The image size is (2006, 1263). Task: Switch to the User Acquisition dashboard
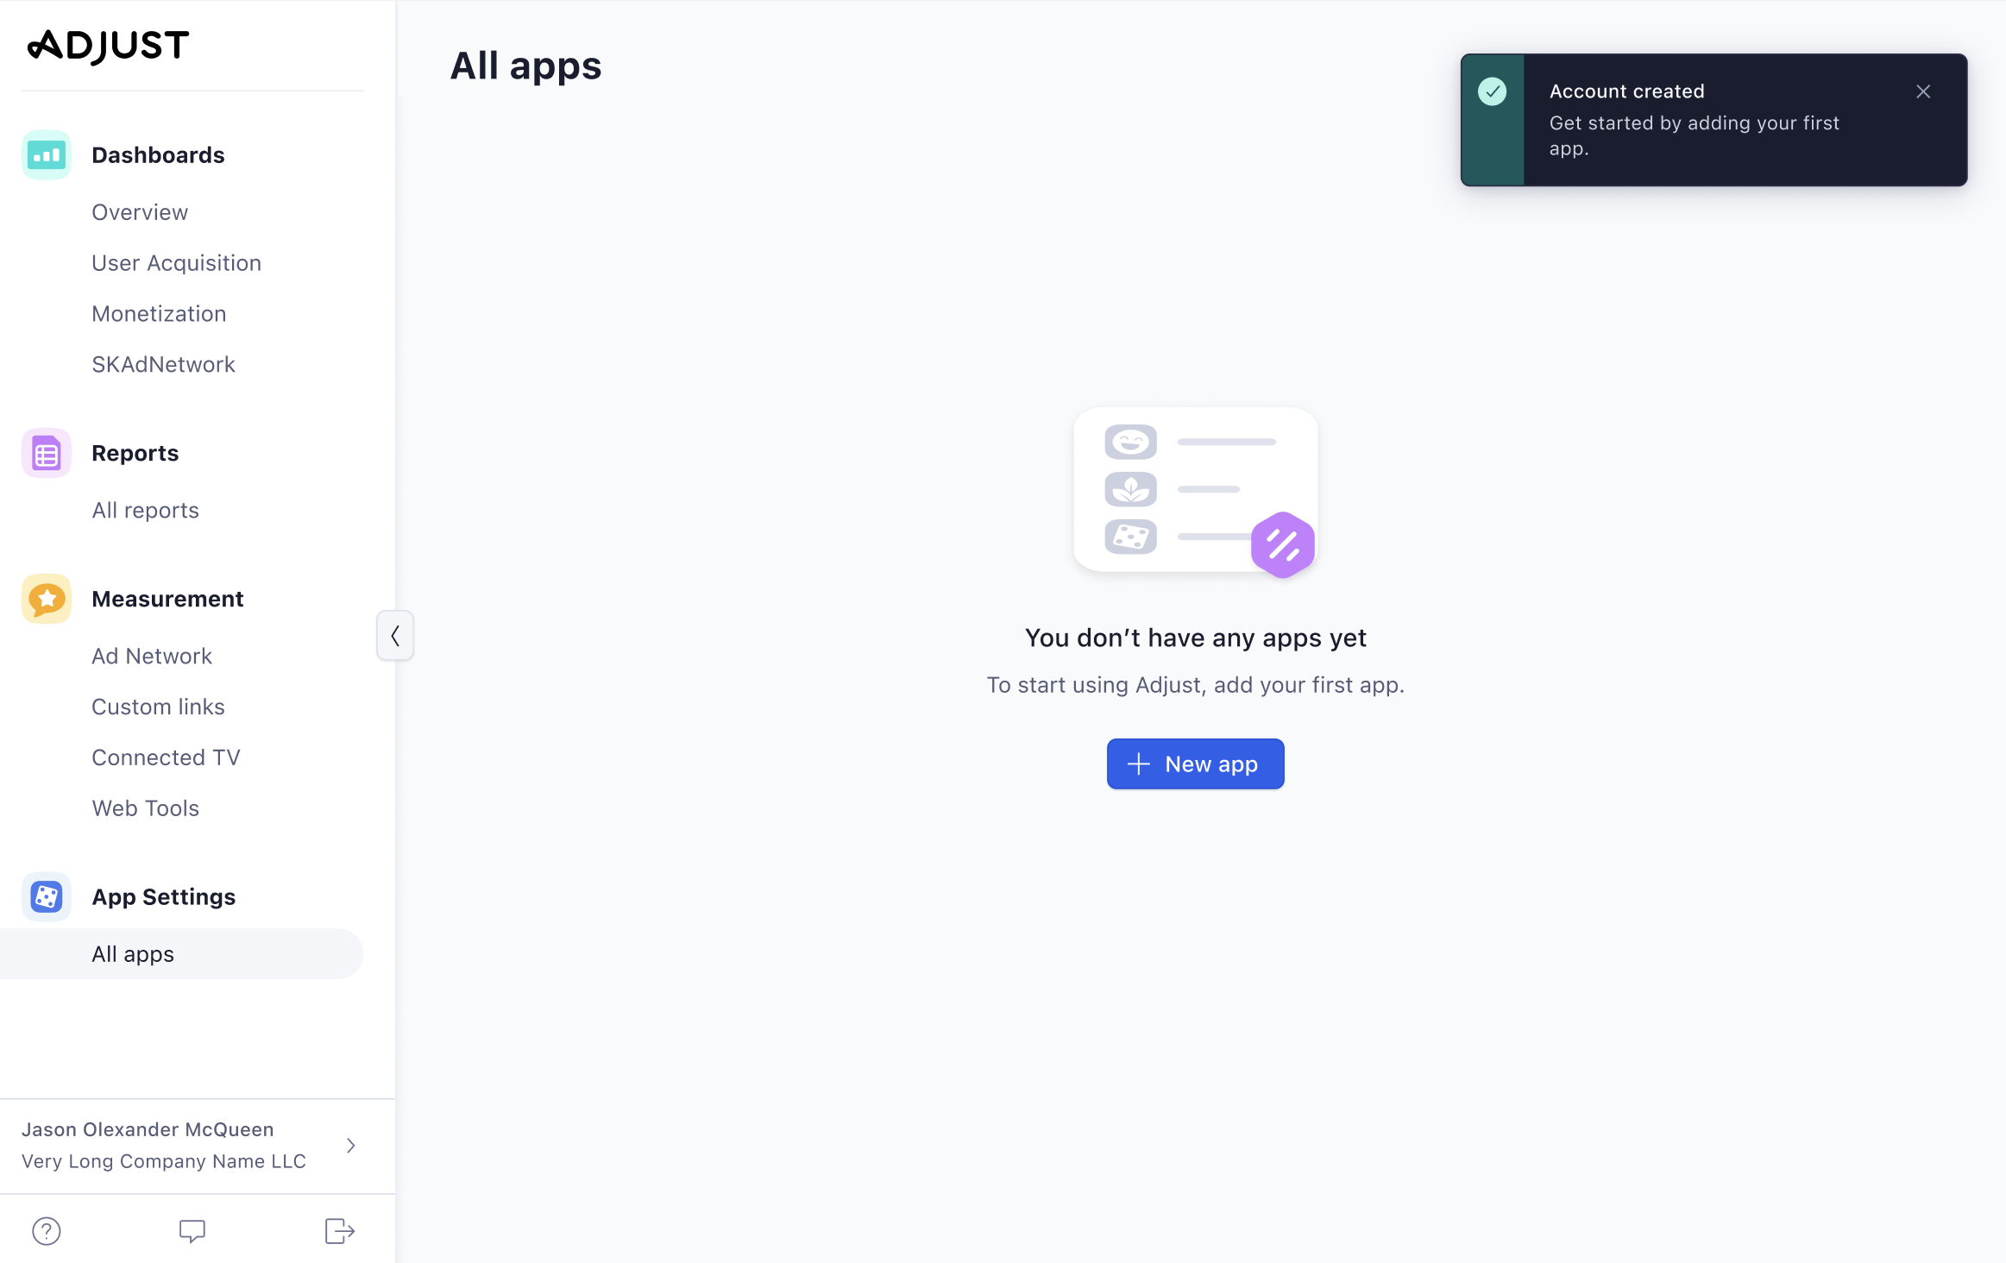point(176,262)
